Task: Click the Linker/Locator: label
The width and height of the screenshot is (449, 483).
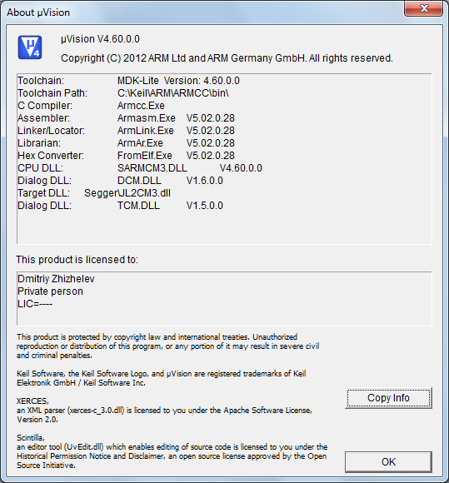Action: [x=51, y=131]
